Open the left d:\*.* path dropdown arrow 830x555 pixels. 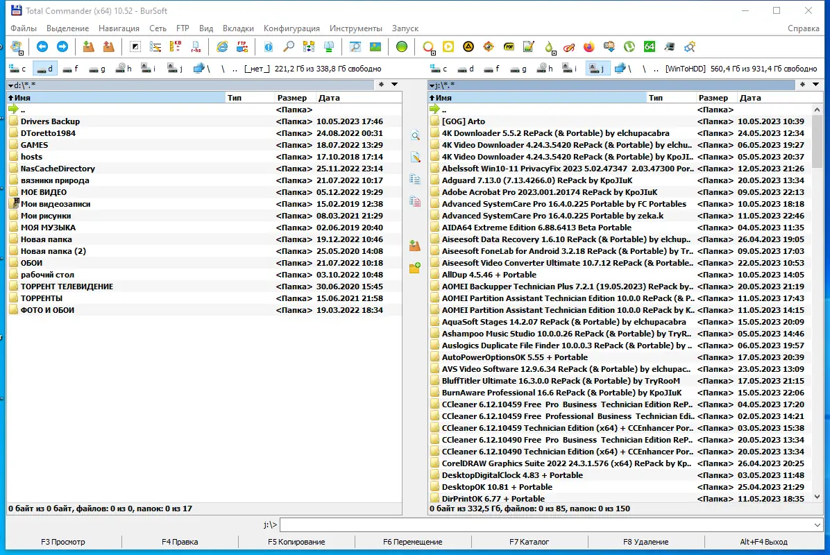coord(10,85)
